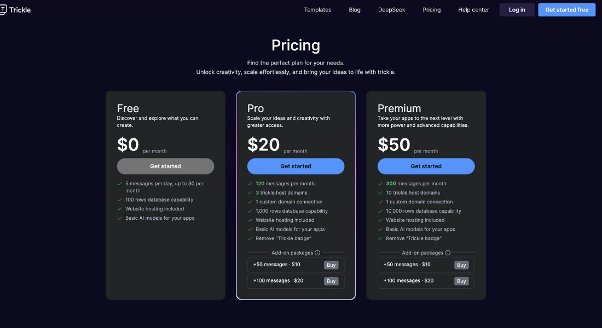602x328 pixels.
Task: Click info icon beside Pro Add-on packages
Action: [317, 253]
